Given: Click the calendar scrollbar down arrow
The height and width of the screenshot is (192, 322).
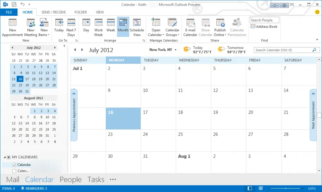Looking at the screenshot, I should coord(319,171).
